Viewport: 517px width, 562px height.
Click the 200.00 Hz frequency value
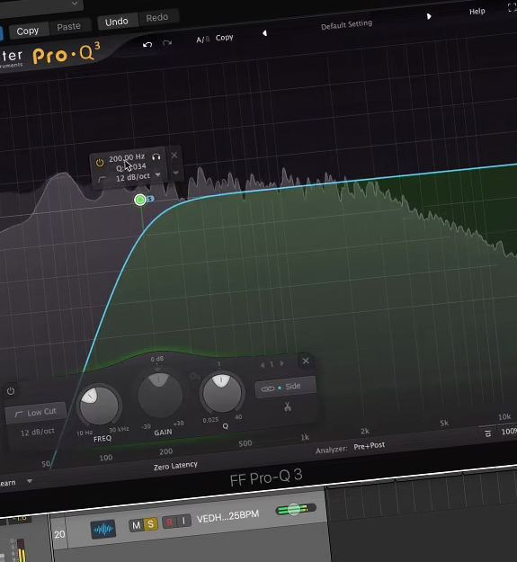pos(127,157)
